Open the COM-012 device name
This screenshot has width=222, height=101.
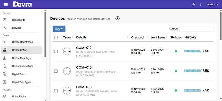click(84, 48)
